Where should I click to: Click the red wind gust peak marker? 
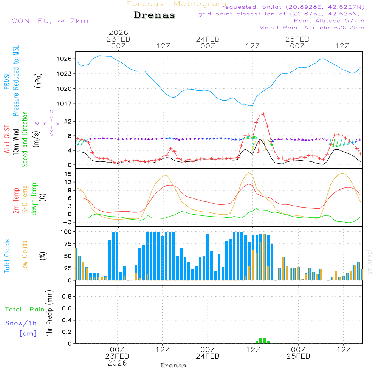pyautogui.click(x=262, y=114)
